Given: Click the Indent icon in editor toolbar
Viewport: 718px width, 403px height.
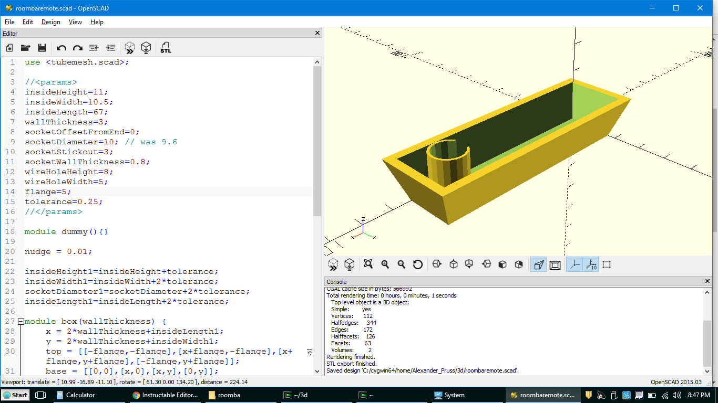Looking at the screenshot, I should click(110, 48).
